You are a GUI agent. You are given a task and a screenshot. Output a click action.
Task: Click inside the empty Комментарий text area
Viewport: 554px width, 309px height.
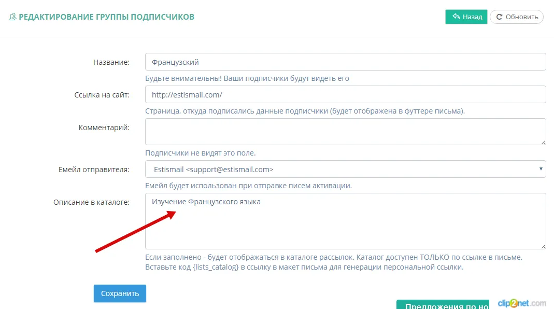(x=345, y=131)
